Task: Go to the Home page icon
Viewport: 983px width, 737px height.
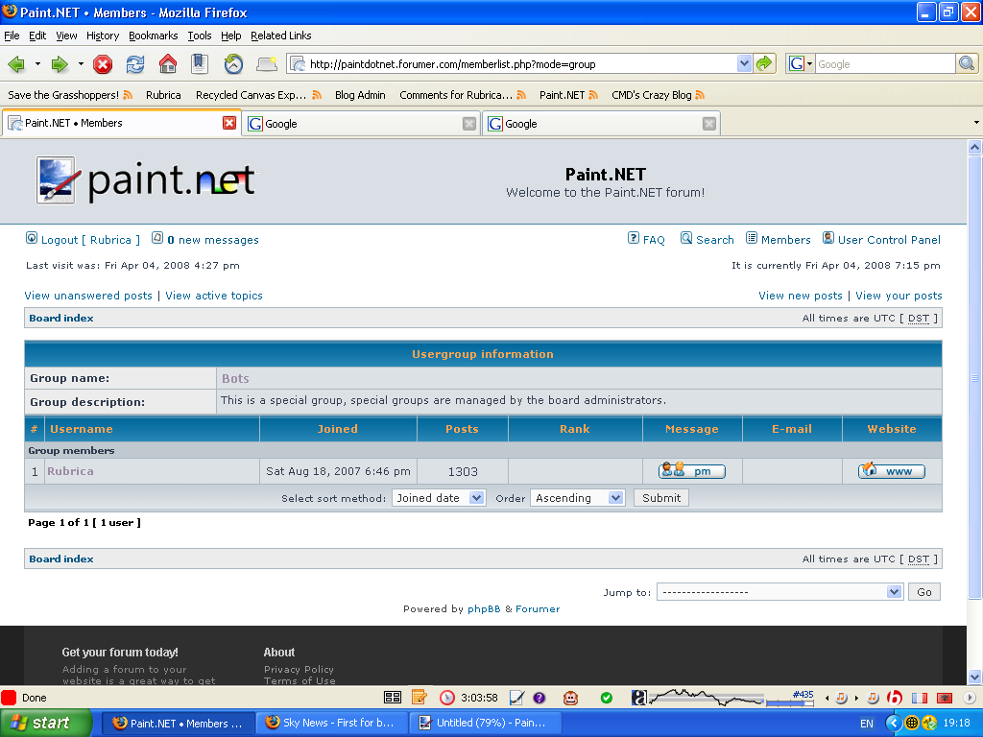Action: tap(167, 63)
